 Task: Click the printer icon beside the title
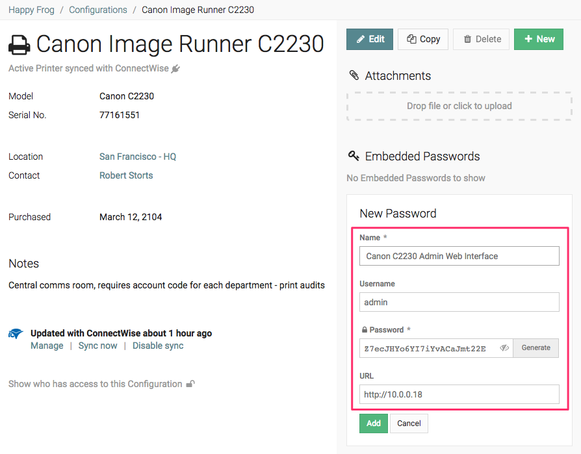coord(19,44)
